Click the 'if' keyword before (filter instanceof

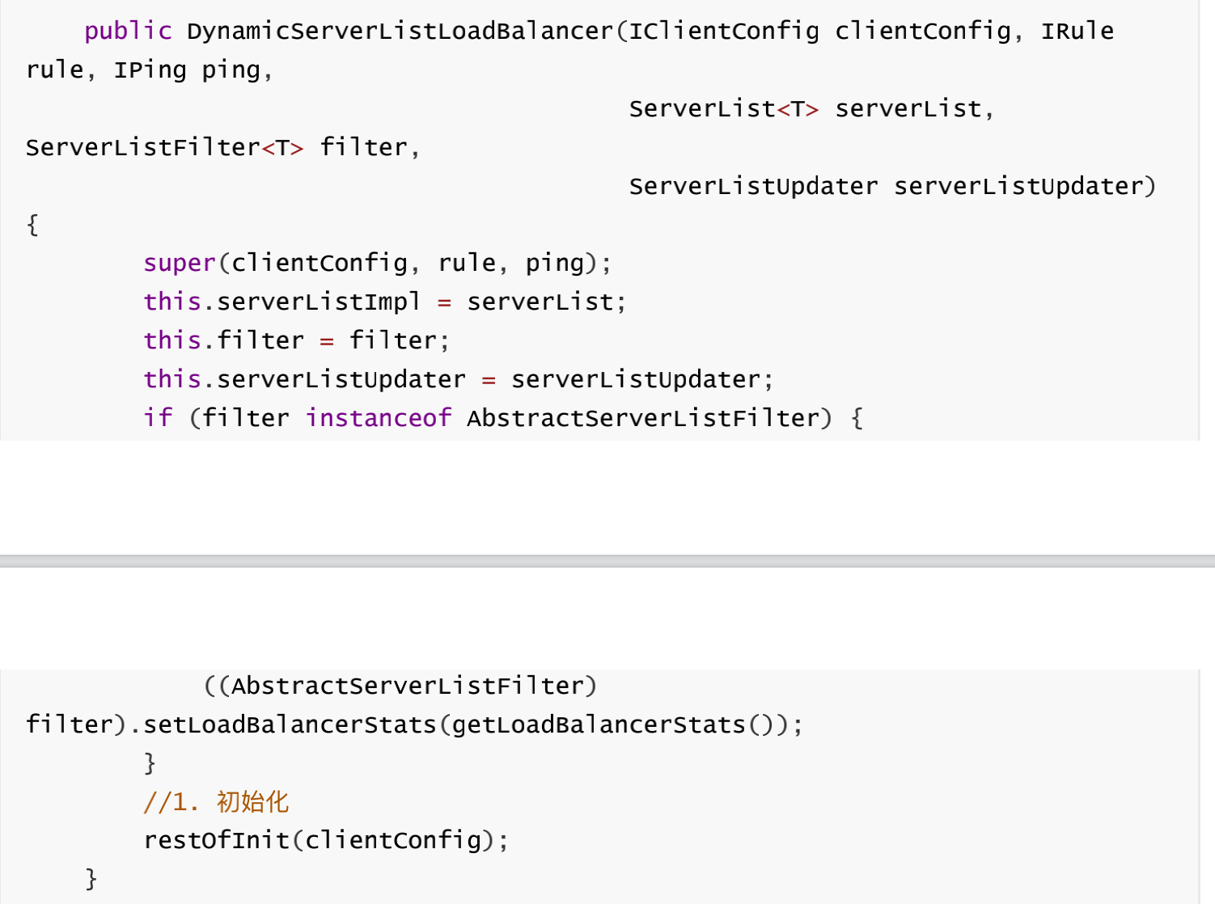(x=158, y=418)
